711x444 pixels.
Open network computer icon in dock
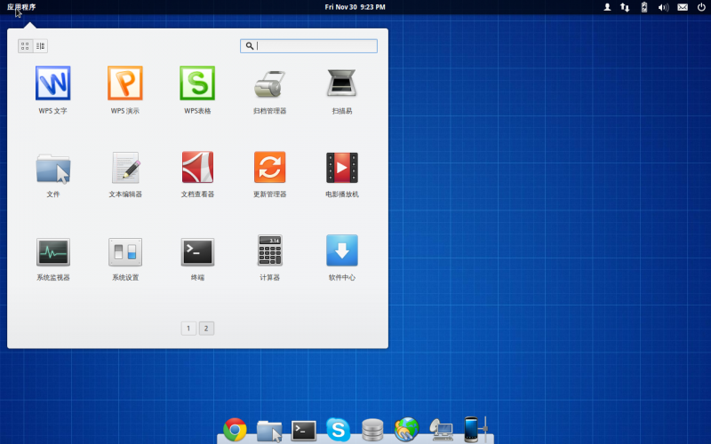[441, 430]
